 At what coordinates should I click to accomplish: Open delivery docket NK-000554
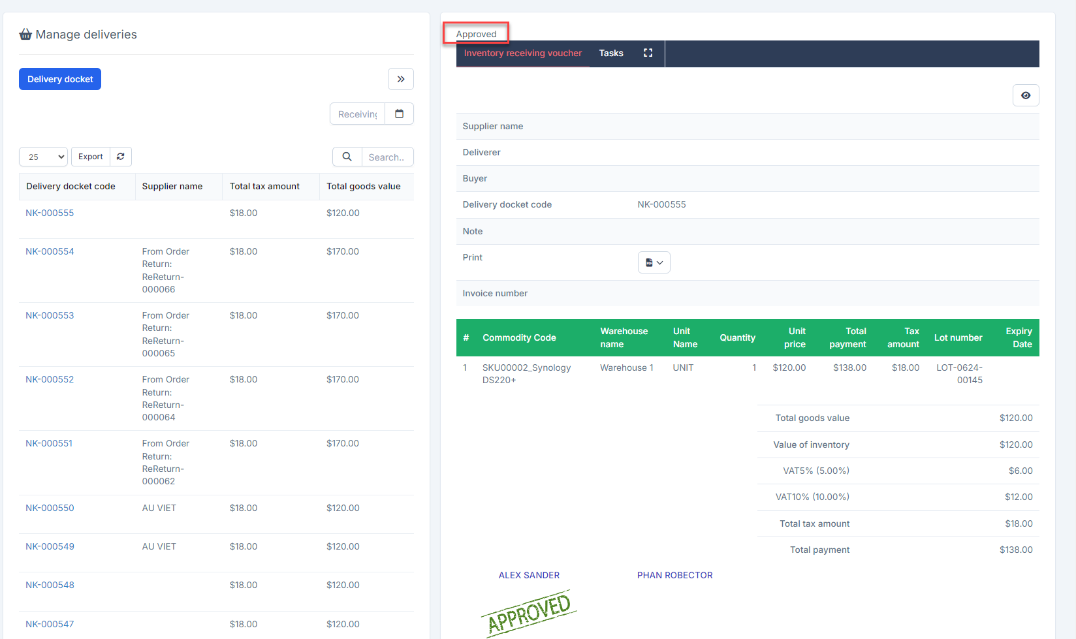point(50,251)
